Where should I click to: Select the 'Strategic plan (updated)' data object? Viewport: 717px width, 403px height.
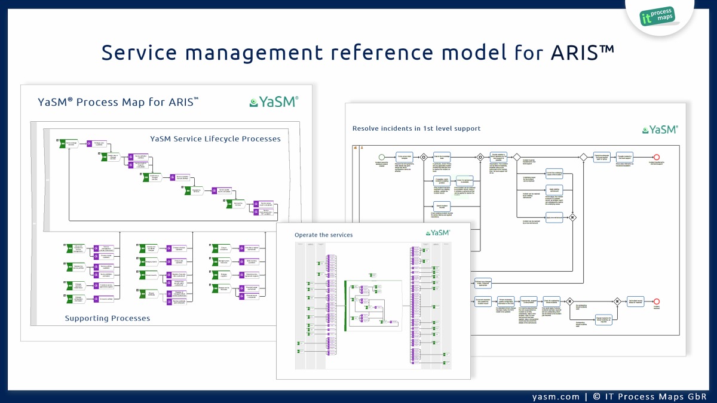[97, 144]
